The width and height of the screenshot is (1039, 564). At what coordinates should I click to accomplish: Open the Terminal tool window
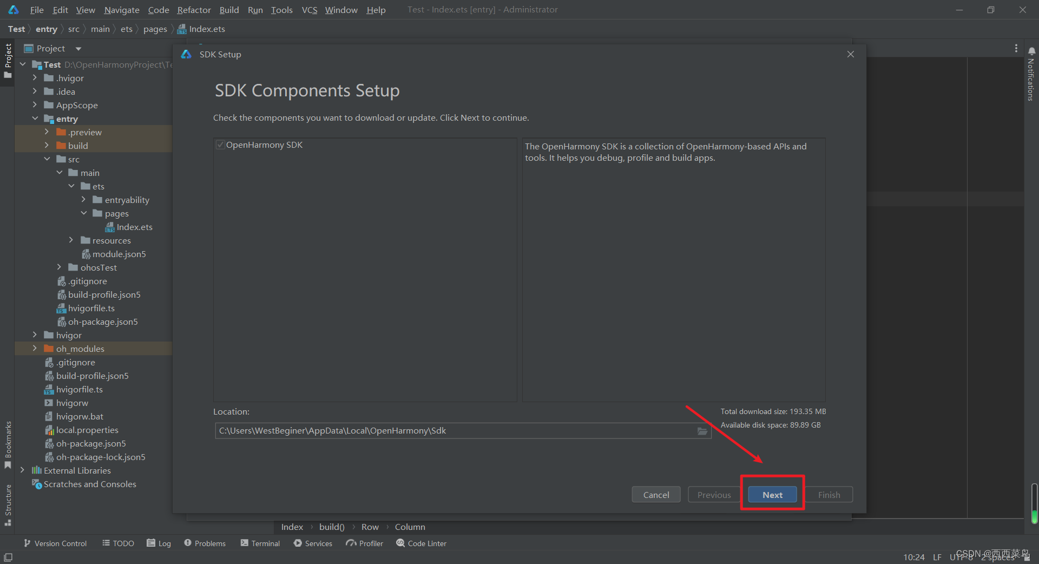click(260, 543)
